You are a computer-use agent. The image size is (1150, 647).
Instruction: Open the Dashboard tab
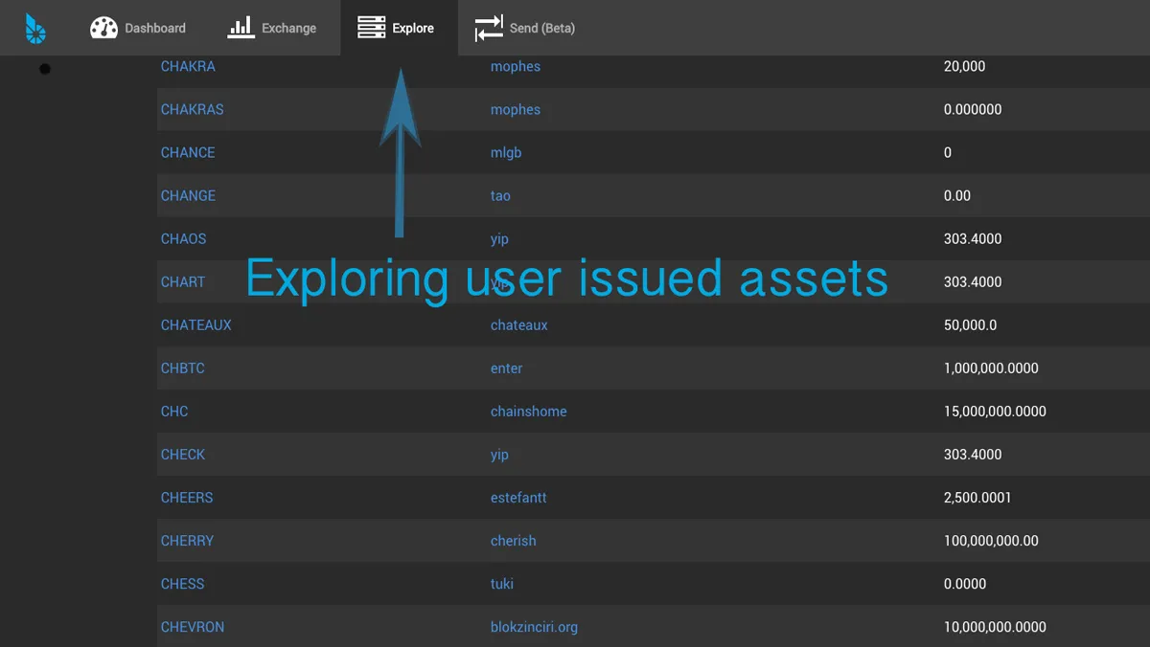138,28
